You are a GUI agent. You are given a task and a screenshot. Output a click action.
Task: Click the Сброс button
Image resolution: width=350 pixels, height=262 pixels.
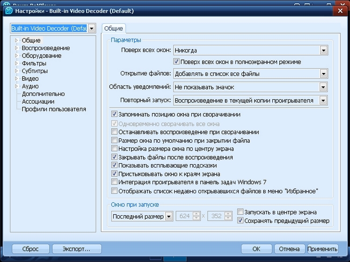click(x=30, y=249)
